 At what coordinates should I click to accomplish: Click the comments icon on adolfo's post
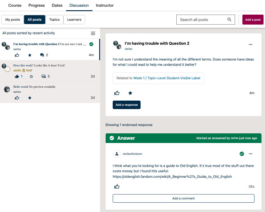pos(43,77)
